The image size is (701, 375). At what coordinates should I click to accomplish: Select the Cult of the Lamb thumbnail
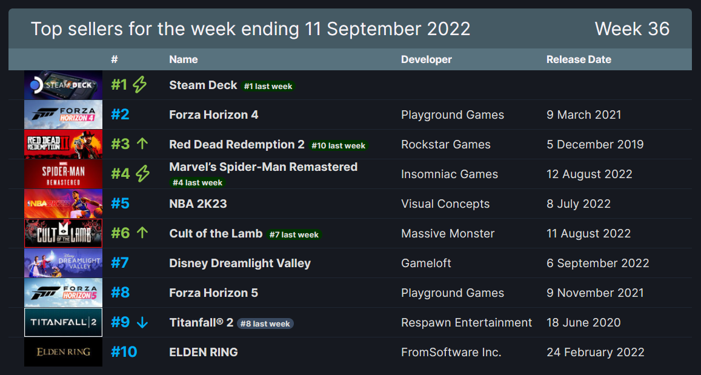(x=63, y=233)
